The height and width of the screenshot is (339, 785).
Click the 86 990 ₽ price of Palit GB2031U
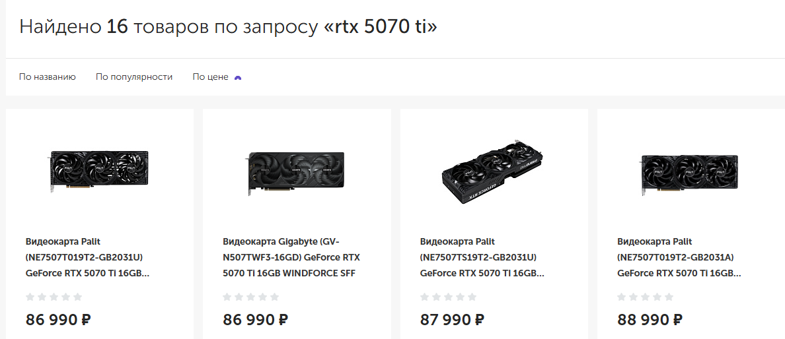58,320
